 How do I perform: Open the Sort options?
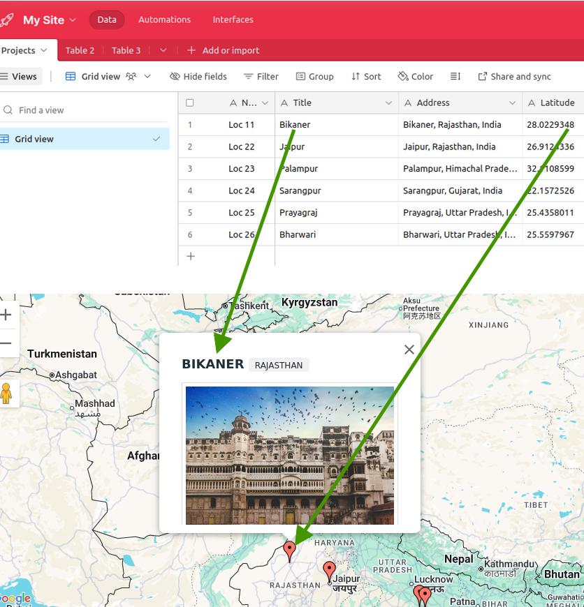366,77
